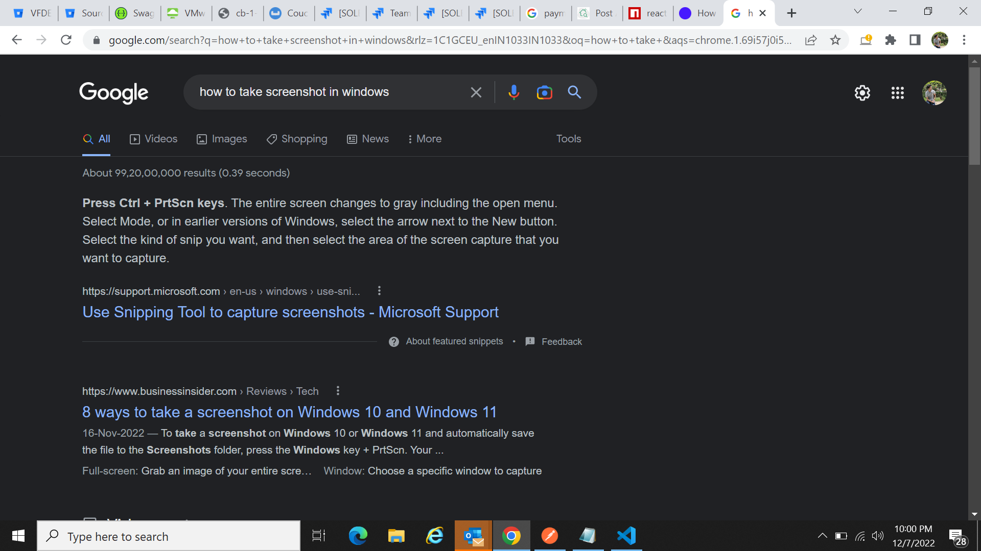Screen dimensions: 981x551
Task: Open Google Lens image search
Action: tap(544, 92)
